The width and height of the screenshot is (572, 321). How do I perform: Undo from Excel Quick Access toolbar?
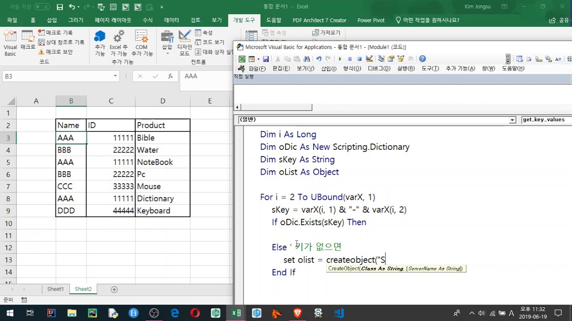(72, 7)
